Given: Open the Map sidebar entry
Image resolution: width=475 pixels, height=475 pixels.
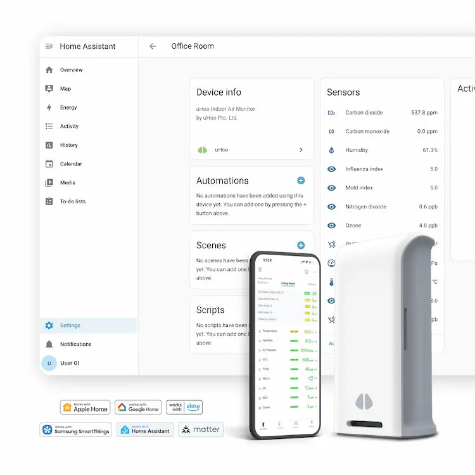Looking at the screenshot, I should point(88,89).
